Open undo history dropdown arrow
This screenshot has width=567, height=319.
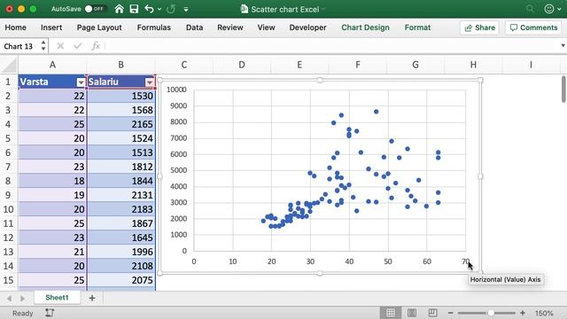pos(159,10)
